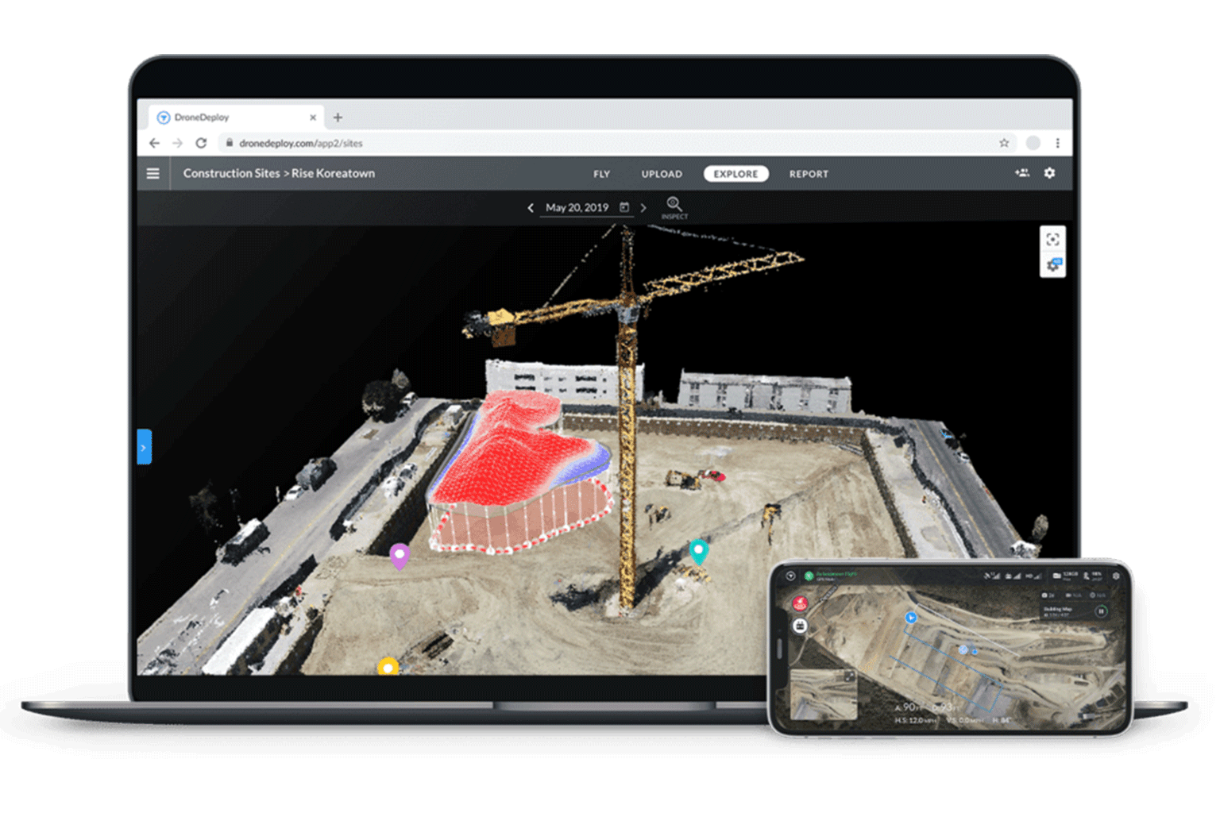
Task: Tap the blue drone arrow on the phone map
Action: (911, 618)
